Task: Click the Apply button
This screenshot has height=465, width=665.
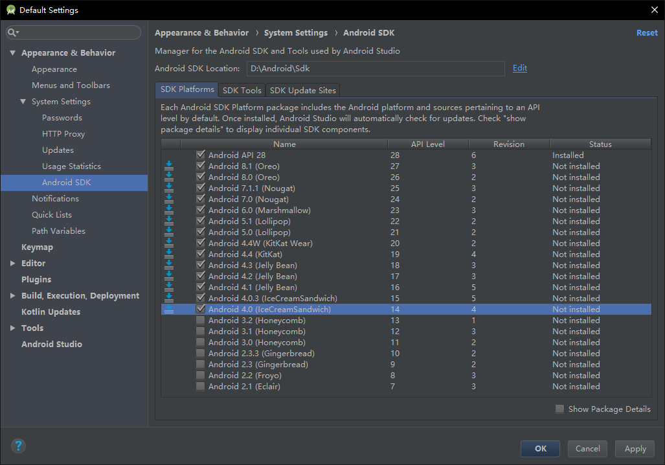Action: [635, 448]
